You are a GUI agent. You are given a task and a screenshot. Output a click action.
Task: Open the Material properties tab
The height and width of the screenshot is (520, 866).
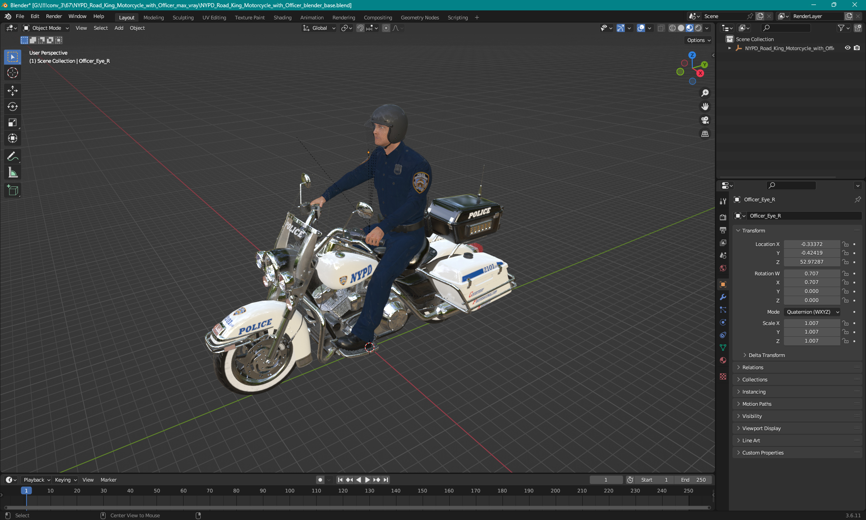(723, 360)
